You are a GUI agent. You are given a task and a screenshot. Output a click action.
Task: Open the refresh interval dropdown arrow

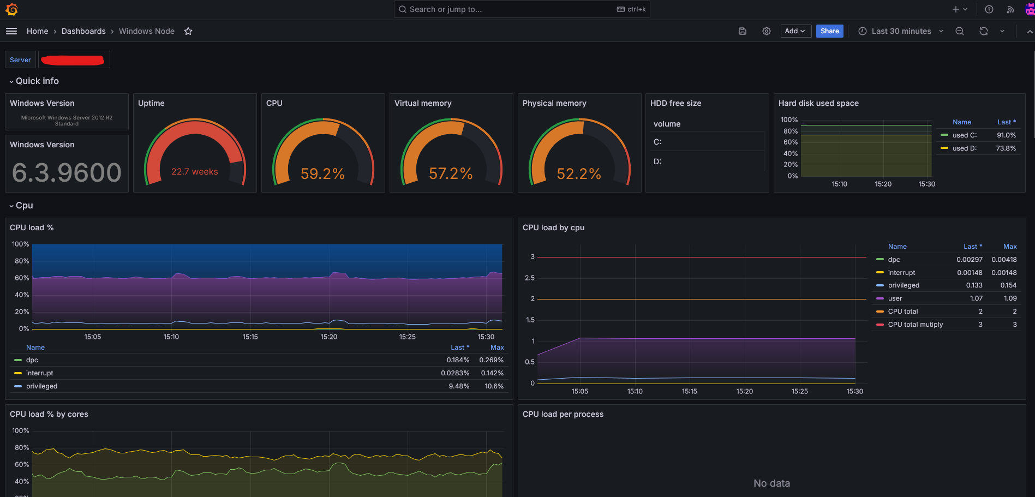1002,31
